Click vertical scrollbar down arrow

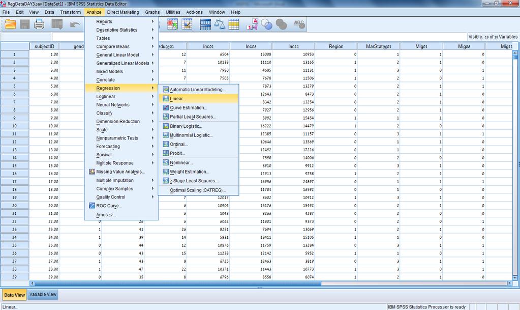(515, 277)
